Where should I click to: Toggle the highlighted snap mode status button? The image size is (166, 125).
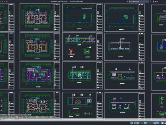(x=138, y=123)
